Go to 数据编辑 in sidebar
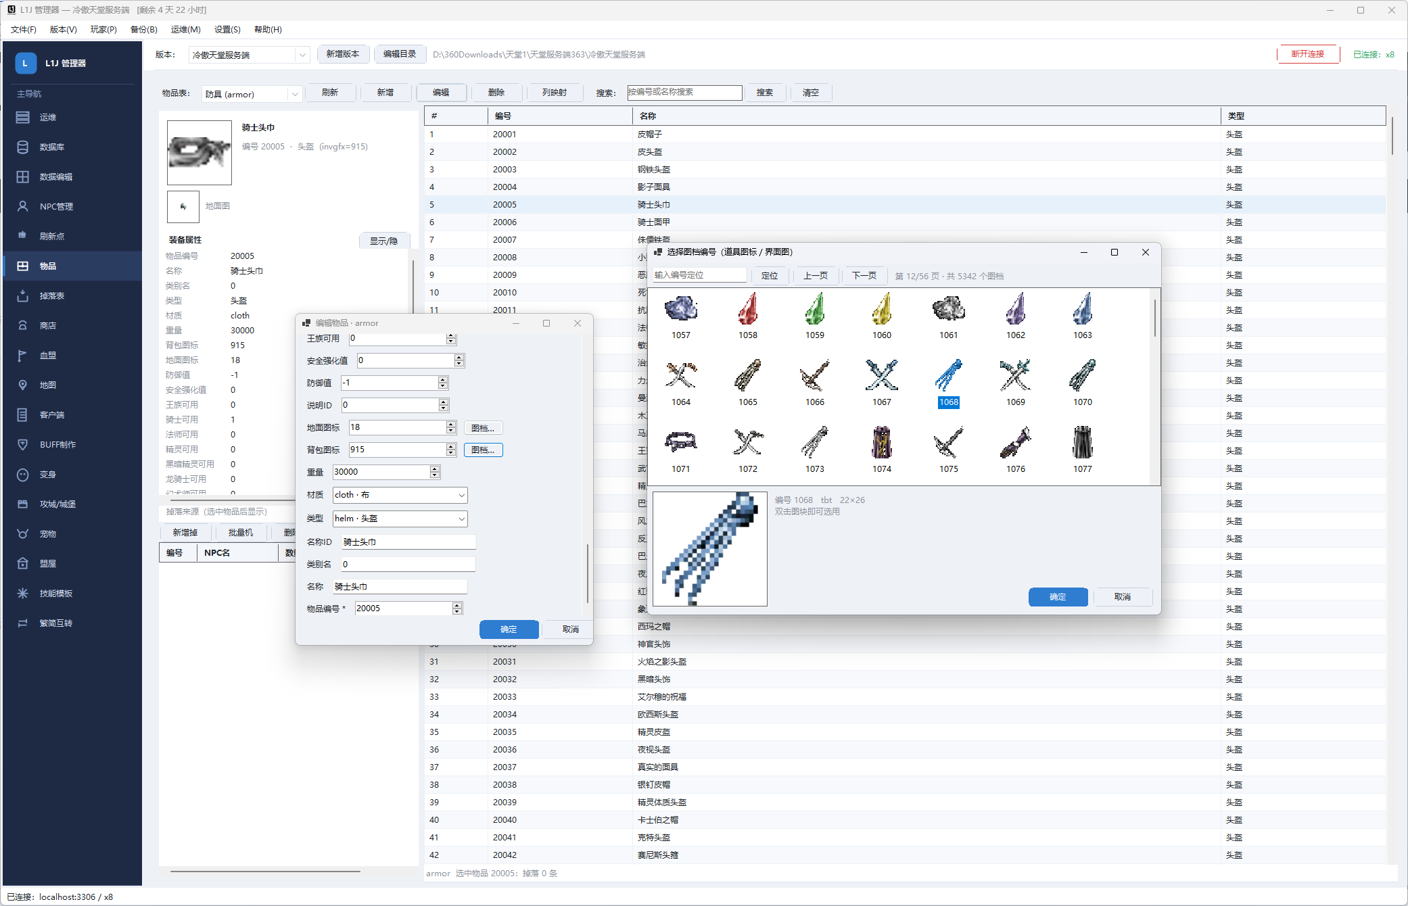The height and width of the screenshot is (906, 1408). [x=72, y=176]
